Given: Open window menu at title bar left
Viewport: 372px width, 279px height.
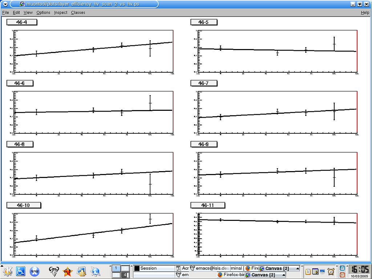Looking at the screenshot, I should [5, 4].
